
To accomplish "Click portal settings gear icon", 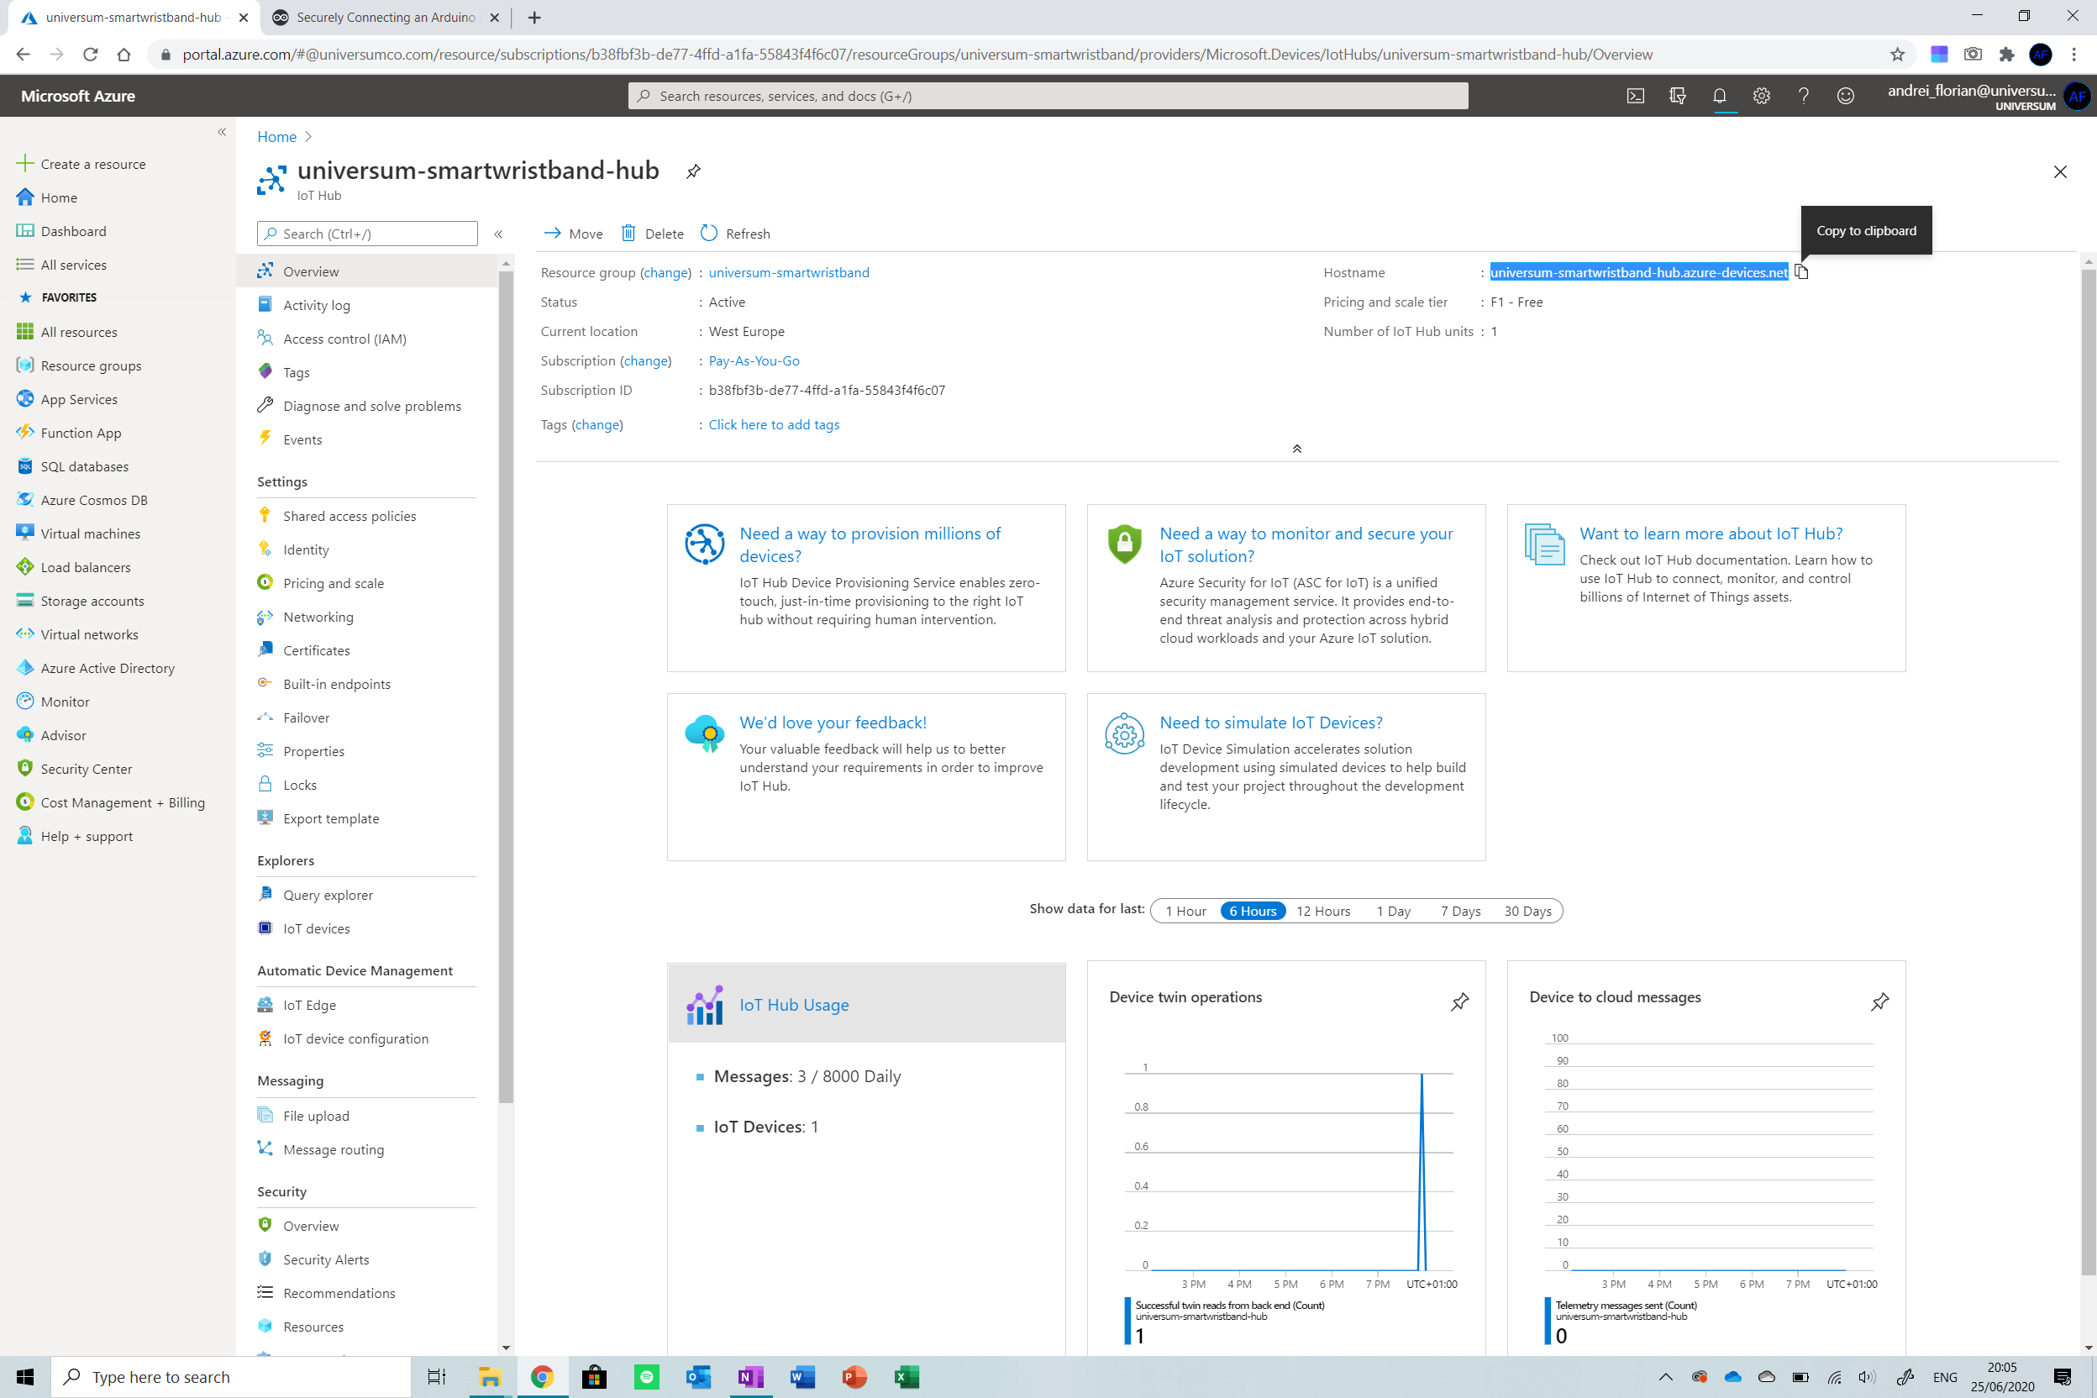I will pyautogui.click(x=1761, y=97).
